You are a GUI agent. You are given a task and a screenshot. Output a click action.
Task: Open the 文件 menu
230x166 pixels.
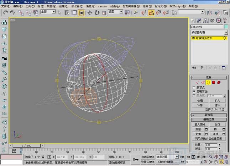(6, 6)
